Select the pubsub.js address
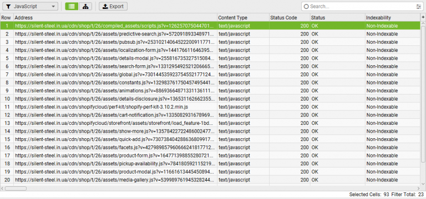The image size is (426, 199). (x=115, y=42)
